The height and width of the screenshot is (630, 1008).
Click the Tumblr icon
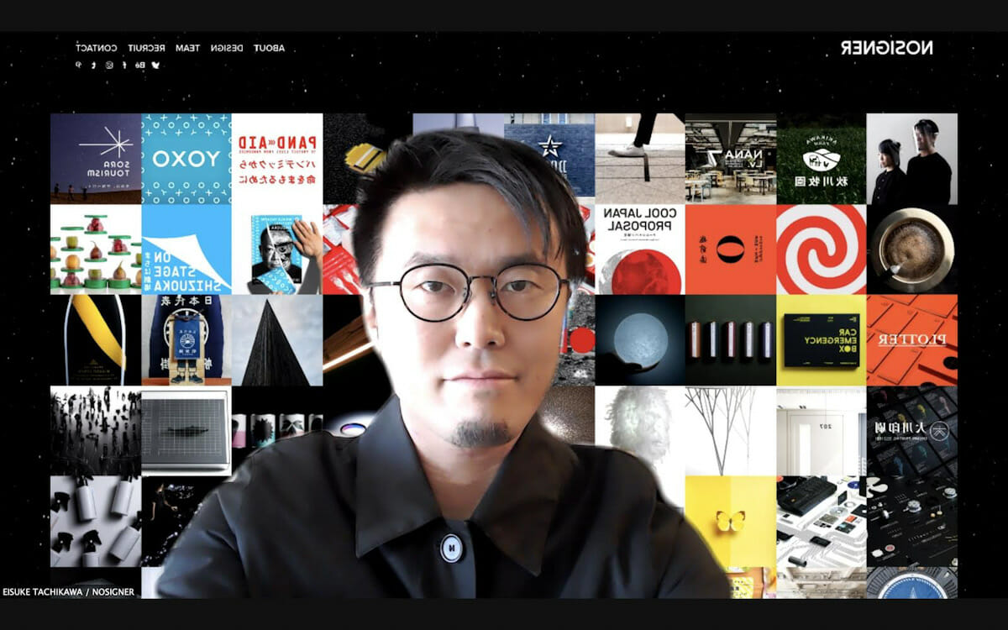[94, 65]
